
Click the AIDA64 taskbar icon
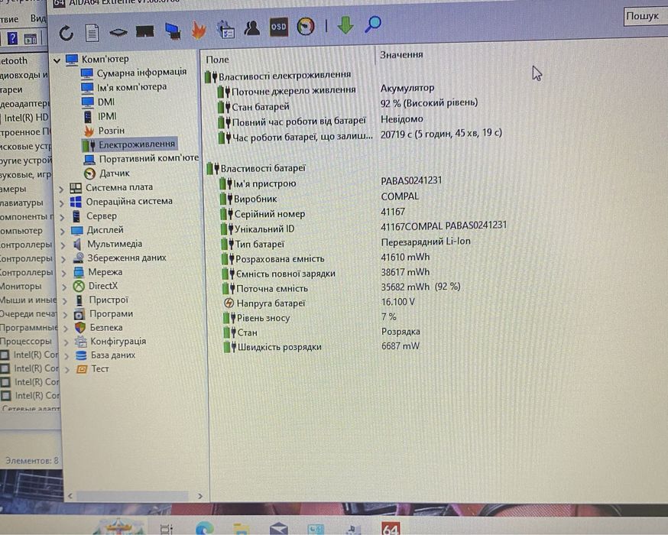pyautogui.click(x=391, y=528)
